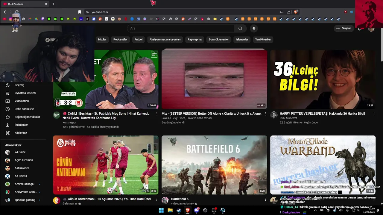The height and width of the screenshot is (215, 383).
Task: Start voice search with the microphone icon
Action: coord(254,28)
